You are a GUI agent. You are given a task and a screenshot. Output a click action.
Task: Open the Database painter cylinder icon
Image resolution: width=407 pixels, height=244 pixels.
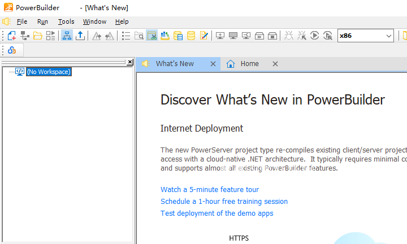(191, 36)
